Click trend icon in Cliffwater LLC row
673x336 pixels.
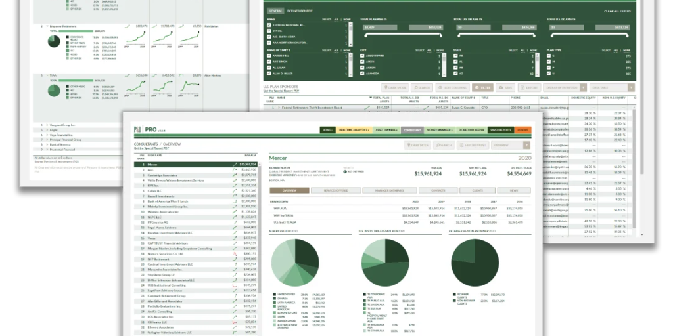pos(235,322)
